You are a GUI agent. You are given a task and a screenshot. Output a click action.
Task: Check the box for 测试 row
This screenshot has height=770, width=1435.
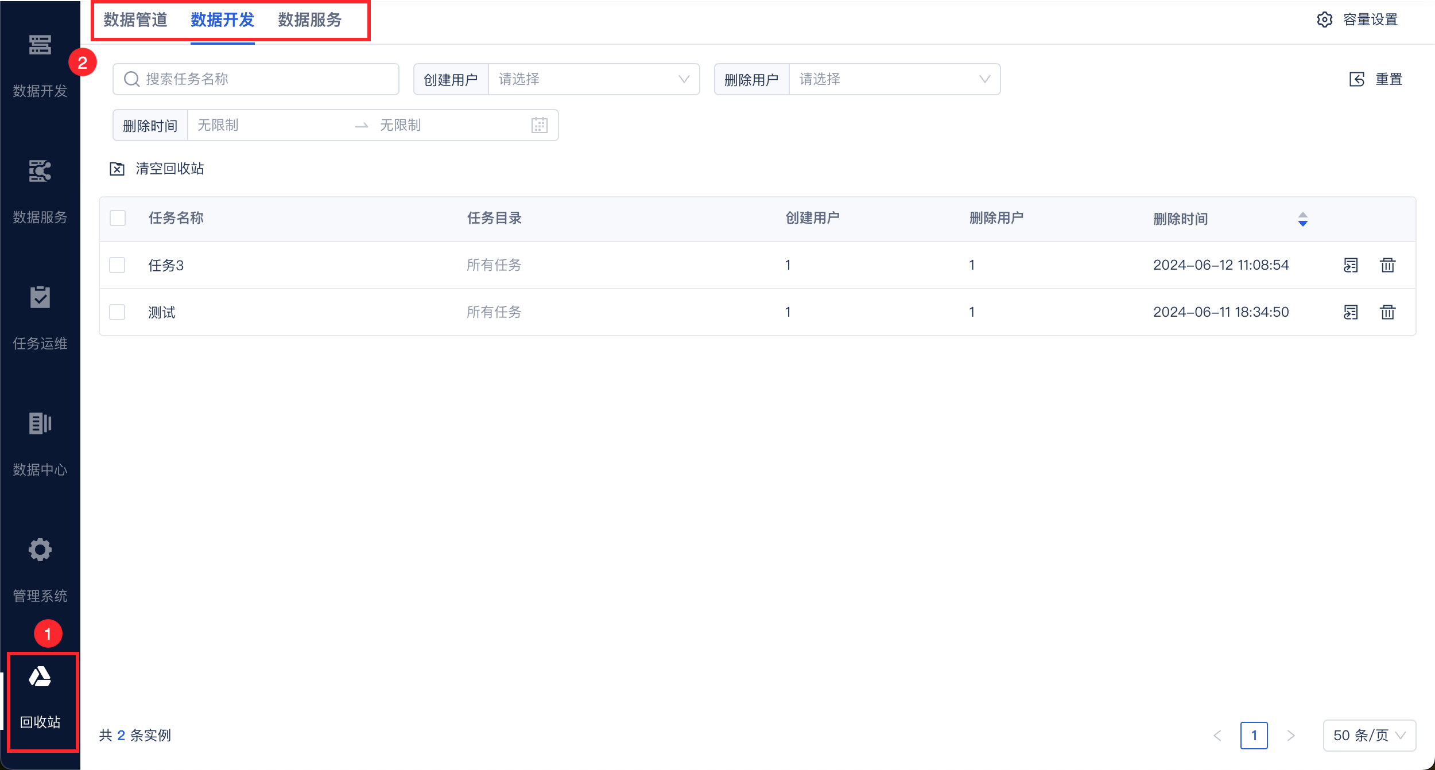tap(118, 312)
